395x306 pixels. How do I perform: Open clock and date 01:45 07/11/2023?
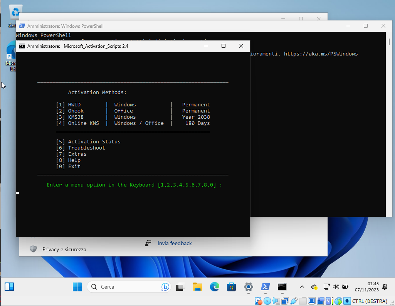click(x=367, y=287)
